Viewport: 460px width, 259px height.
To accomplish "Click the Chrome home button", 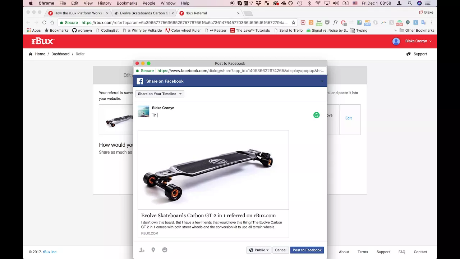I will 52,22.
